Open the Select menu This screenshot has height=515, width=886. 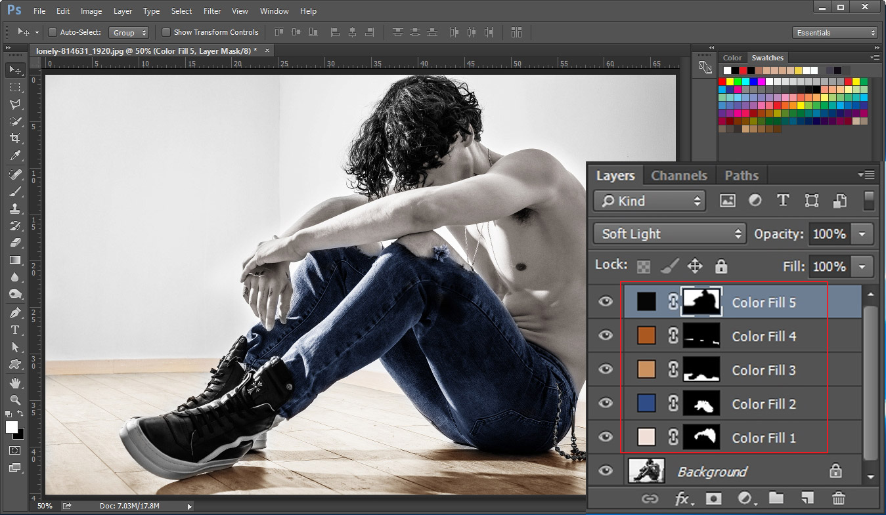[x=182, y=11]
